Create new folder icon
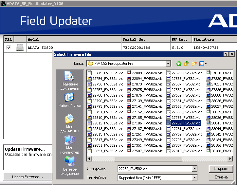237x185 pixels. tap(194, 64)
